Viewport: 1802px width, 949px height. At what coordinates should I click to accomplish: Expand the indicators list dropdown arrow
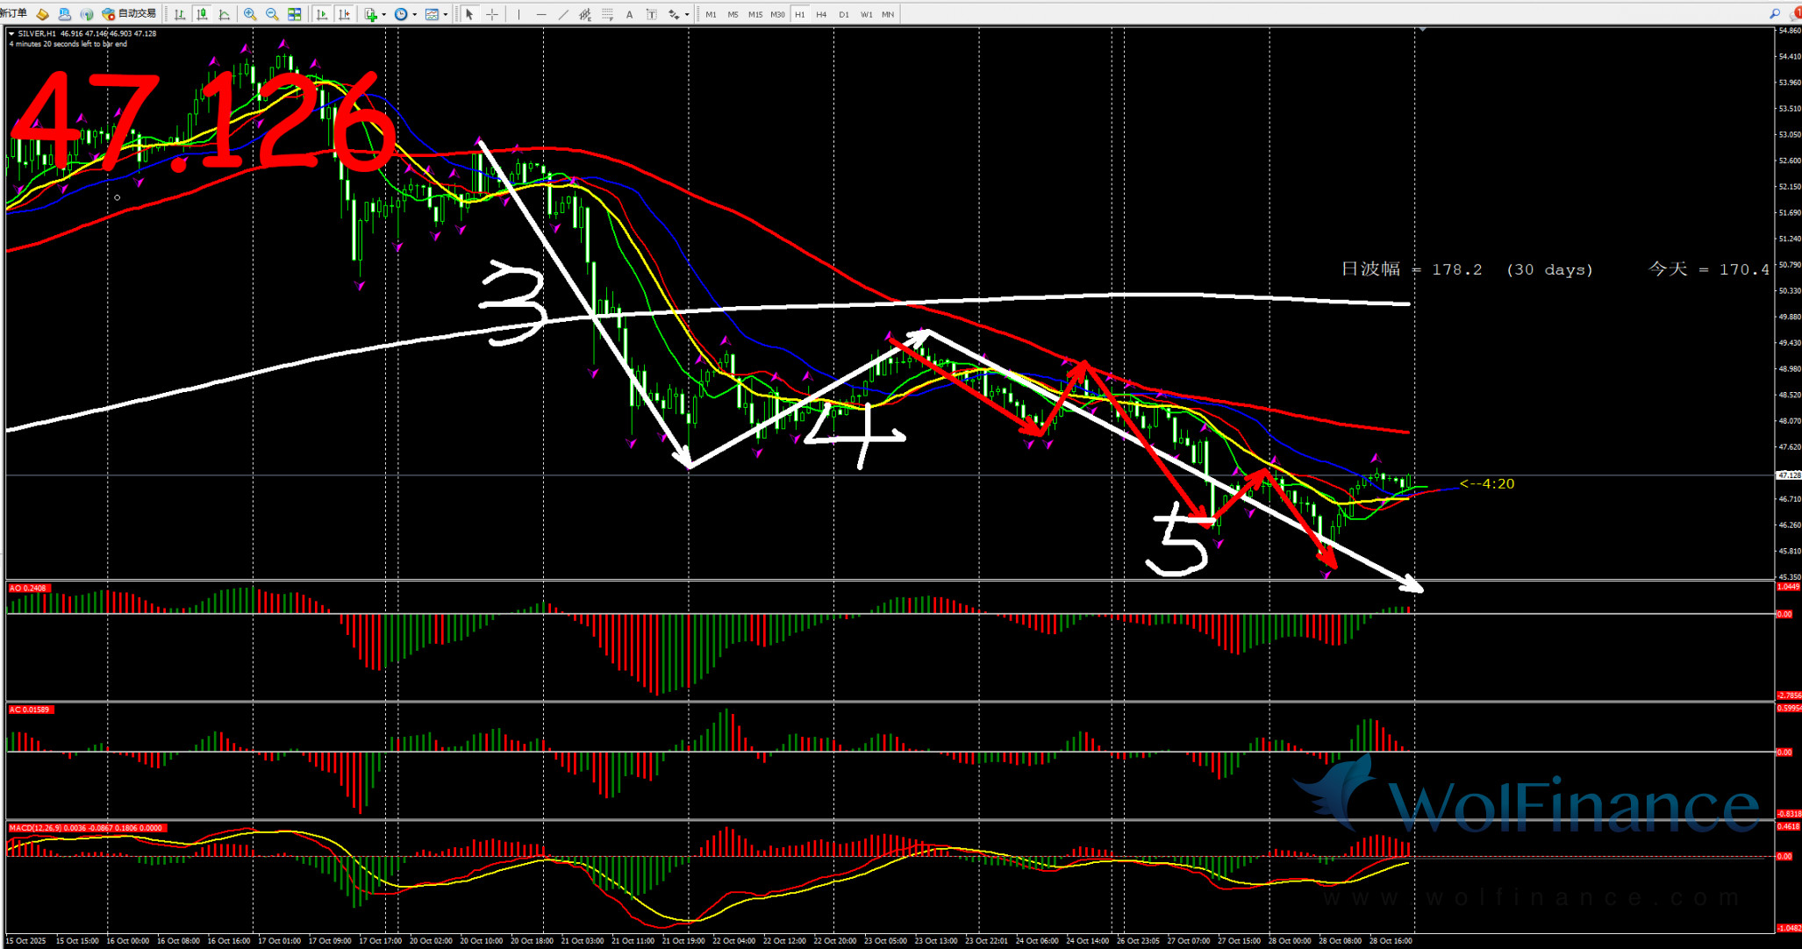coord(384,14)
